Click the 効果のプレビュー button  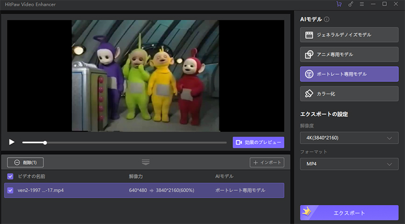[258, 143]
